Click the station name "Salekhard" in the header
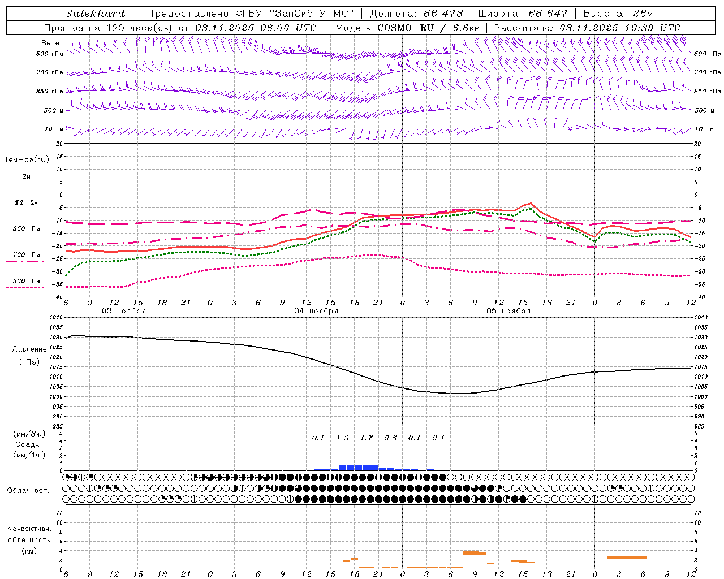The image size is (724, 579). pos(95,14)
